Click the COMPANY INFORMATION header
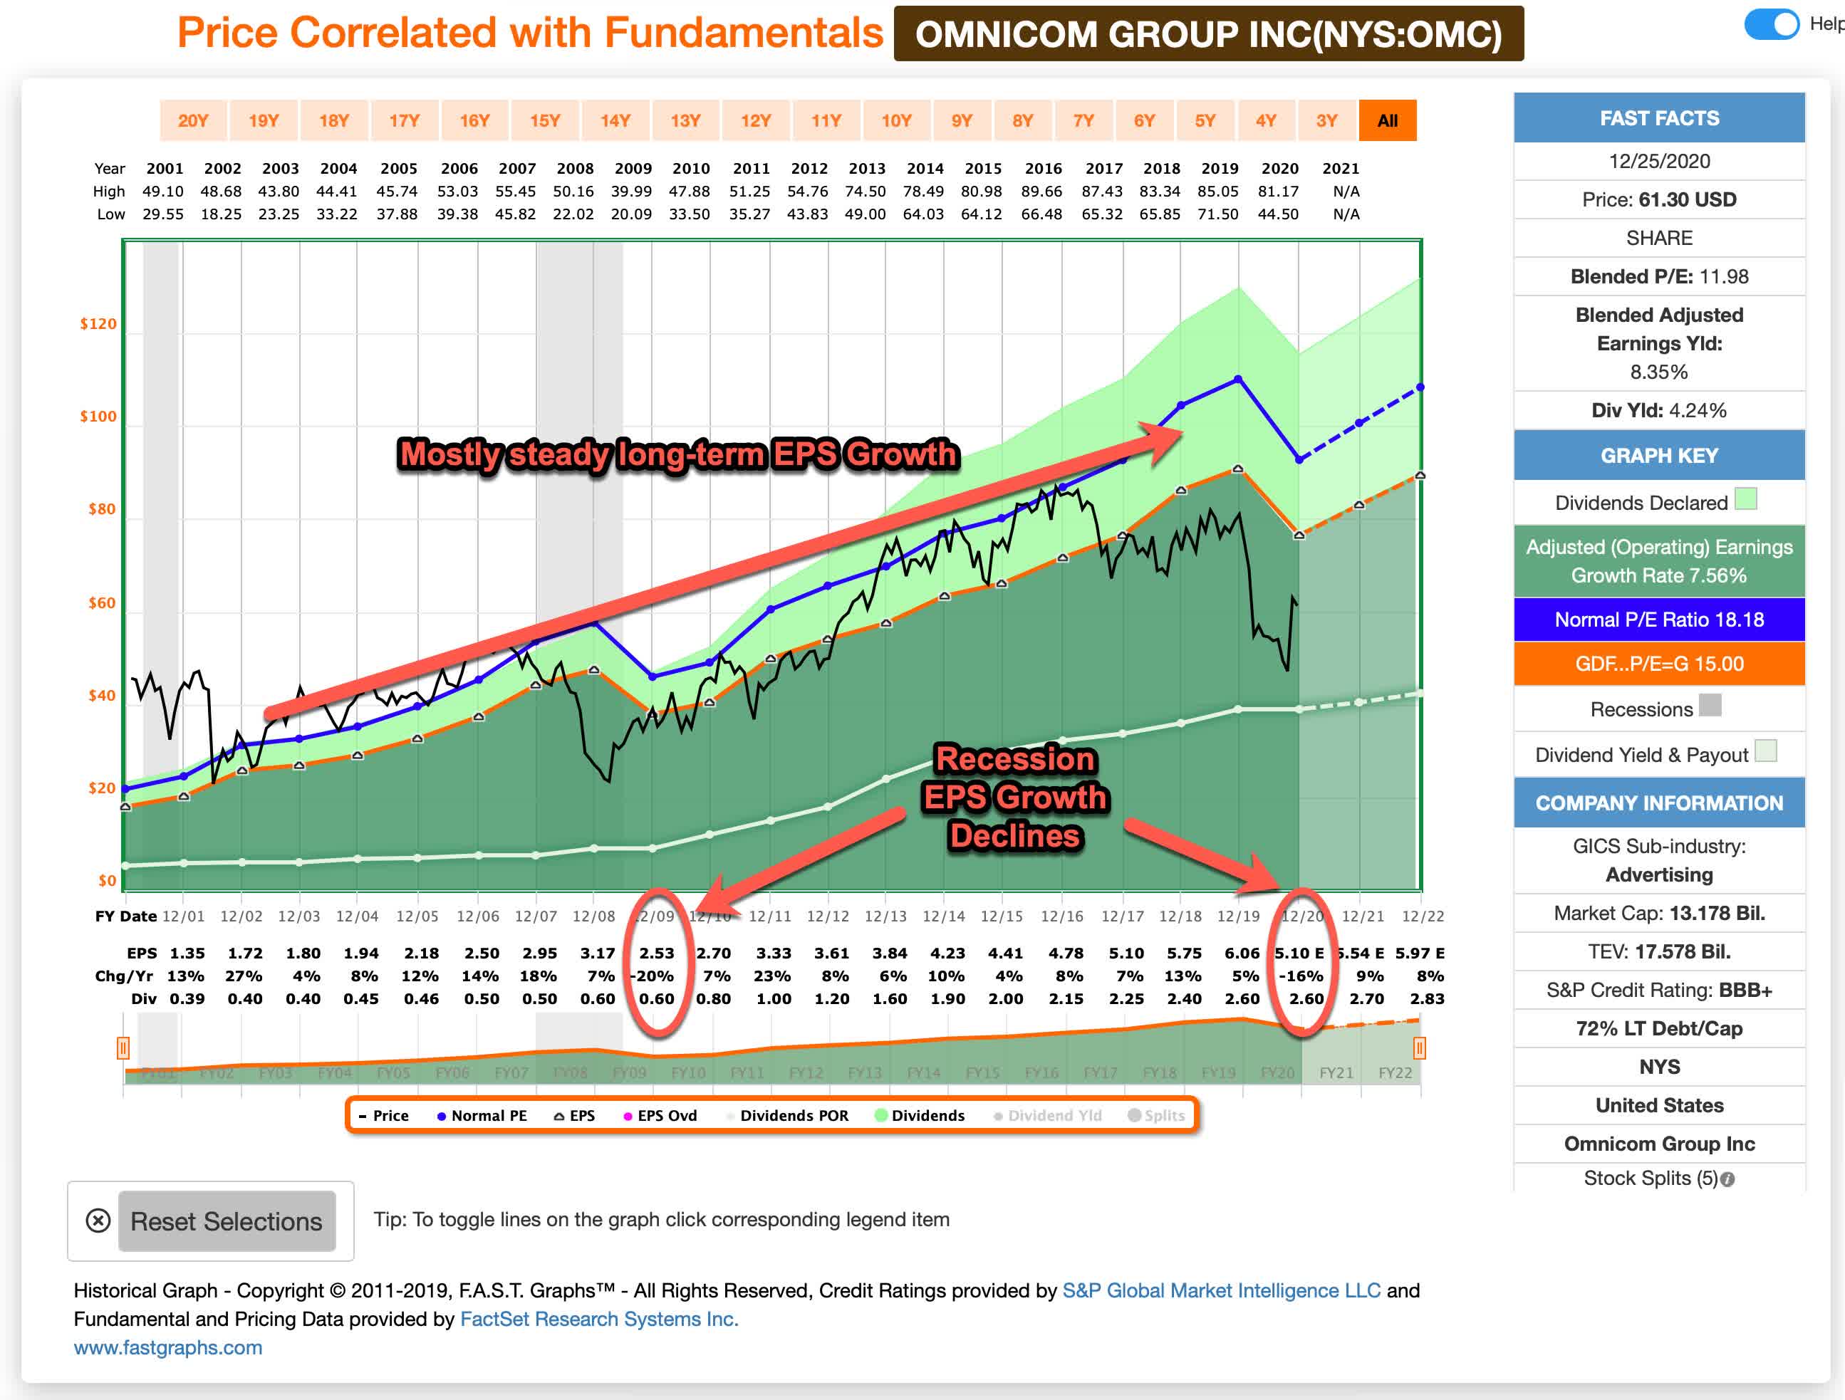Screen dimensions: 1845x1400 [x=1659, y=803]
